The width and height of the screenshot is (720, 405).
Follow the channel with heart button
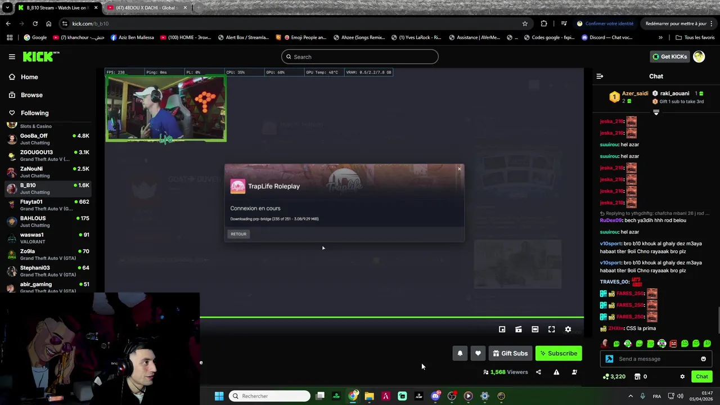pos(478,353)
